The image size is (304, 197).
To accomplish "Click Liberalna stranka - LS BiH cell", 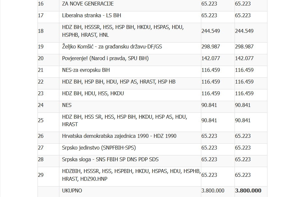I will click(x=92, y=16).
